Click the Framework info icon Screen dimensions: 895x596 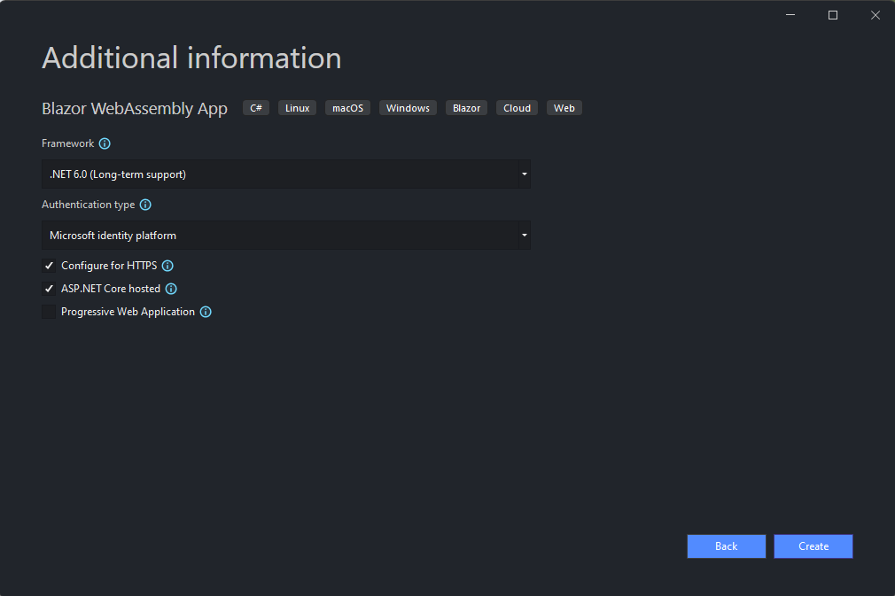click(x=105, y=143)
